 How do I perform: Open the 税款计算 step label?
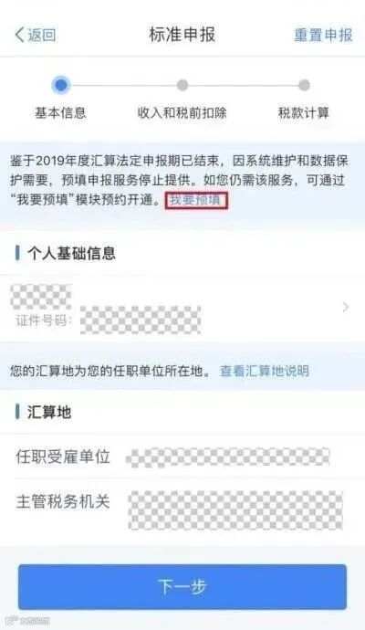[x=304, y=112]
